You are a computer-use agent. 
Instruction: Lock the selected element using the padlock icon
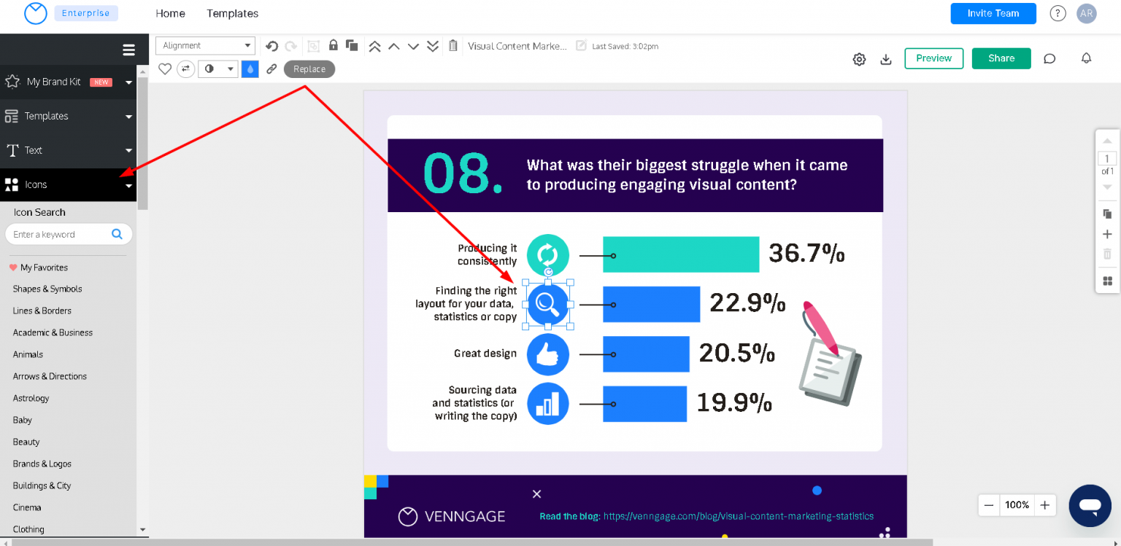coord(334,45)
